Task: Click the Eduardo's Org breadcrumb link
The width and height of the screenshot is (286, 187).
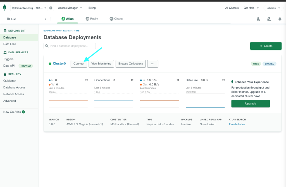Action: (58, 31)
